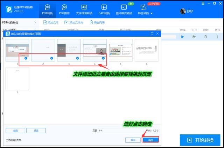Open the PDF转换 tab

48,9
